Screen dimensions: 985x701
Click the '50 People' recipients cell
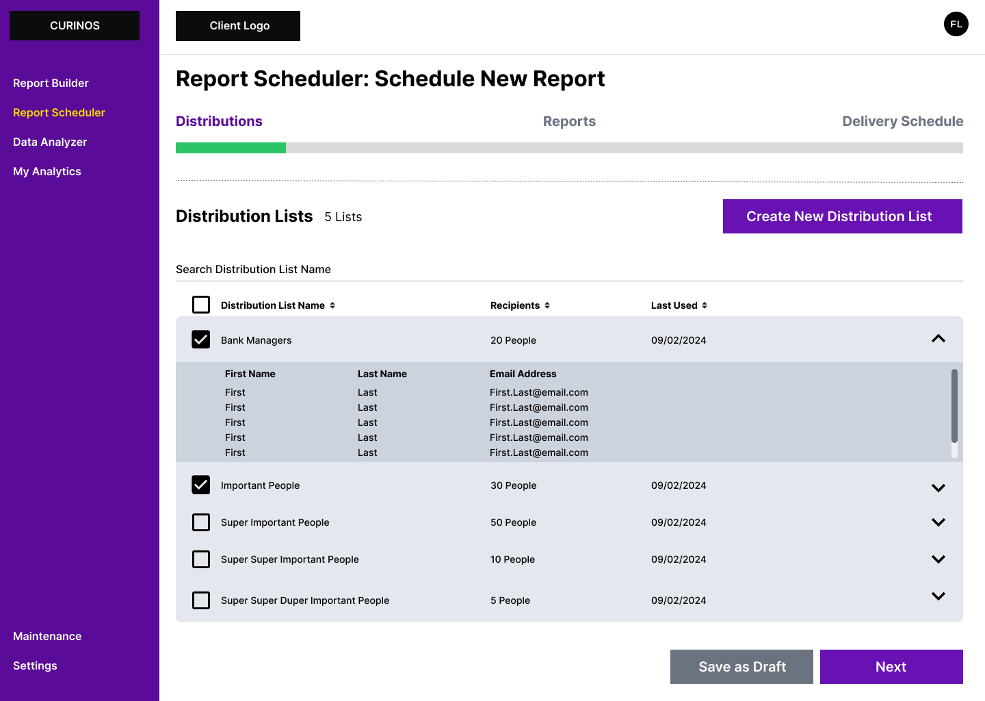click(x=513, y=522)
